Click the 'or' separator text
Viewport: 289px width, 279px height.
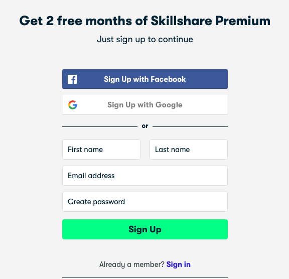145,126
